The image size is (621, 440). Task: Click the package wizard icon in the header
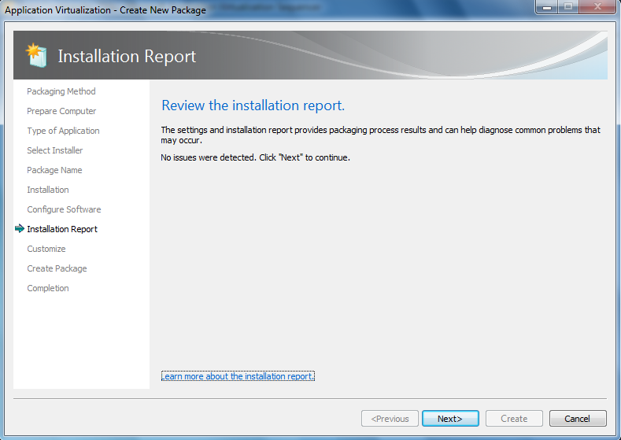(36, 55)
